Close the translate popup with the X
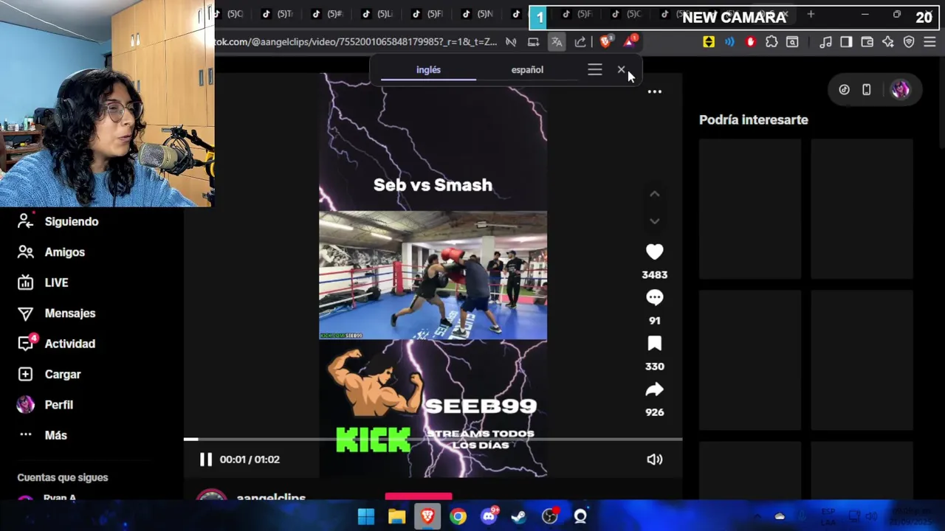945x531 pixels. click(x=621, y=70)
